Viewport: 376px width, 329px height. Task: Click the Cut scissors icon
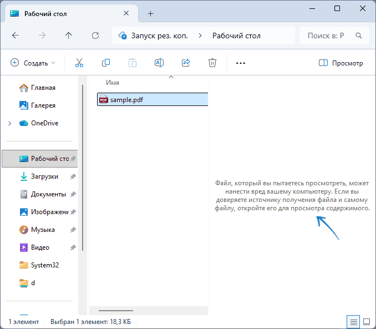pos(79,63)
